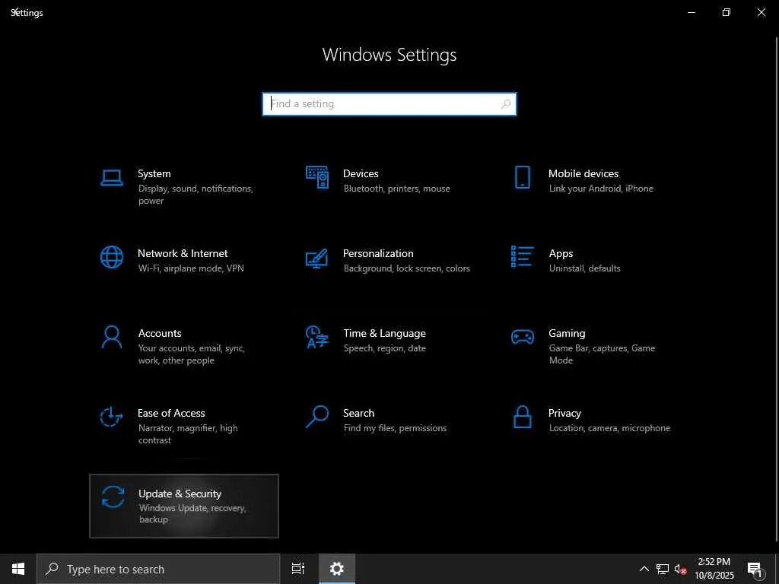
Task: Click the Gaming heading text
Action: click(567, 333)
